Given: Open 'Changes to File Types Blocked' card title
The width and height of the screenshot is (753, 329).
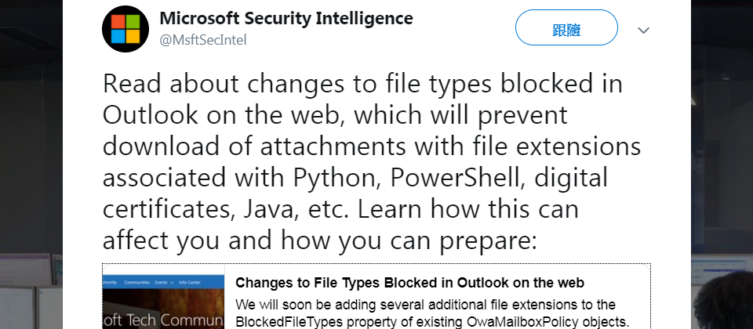Looking at the screenshot, I should (x=409, y=283).
